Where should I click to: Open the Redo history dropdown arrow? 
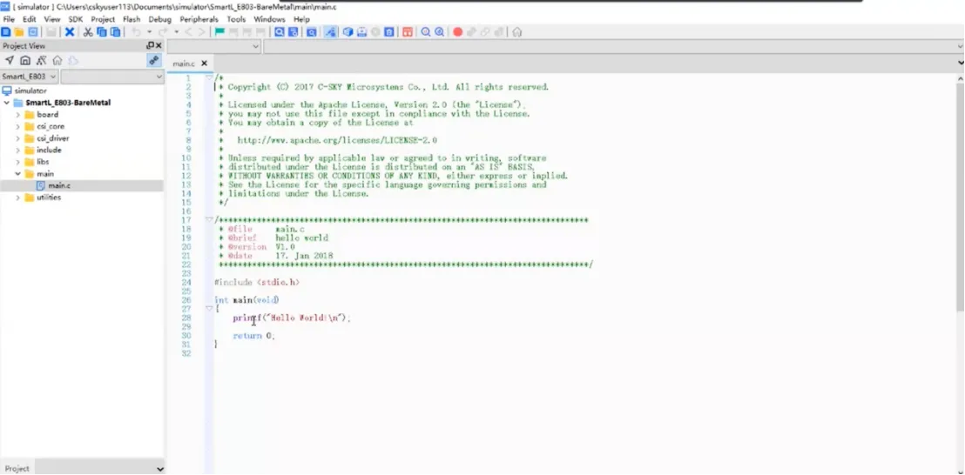(x=177, y=32)
